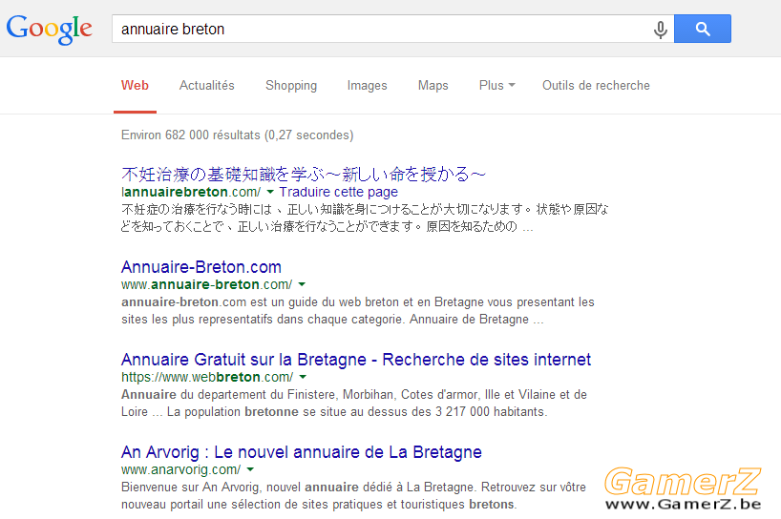Click the snippet starting 'Annuaire du departement du Finistere'
The image size is (781, 519).
354,403
